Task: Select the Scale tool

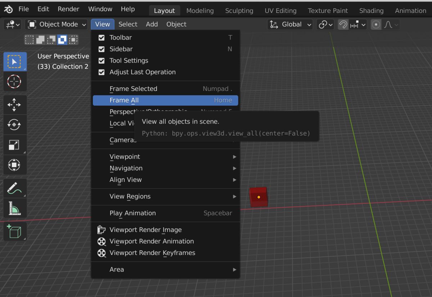Action: click(x=15, y=145)
